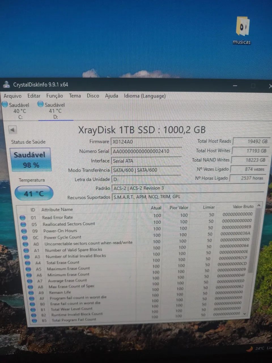The image size is (272, 363).
Task: Click status orb for Erase fail count row
Action: (x=33, y=304)
